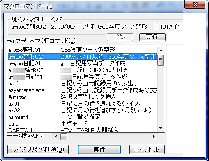
Task: Select the a-goo日記01 macro entry
Action: [82, 64]
